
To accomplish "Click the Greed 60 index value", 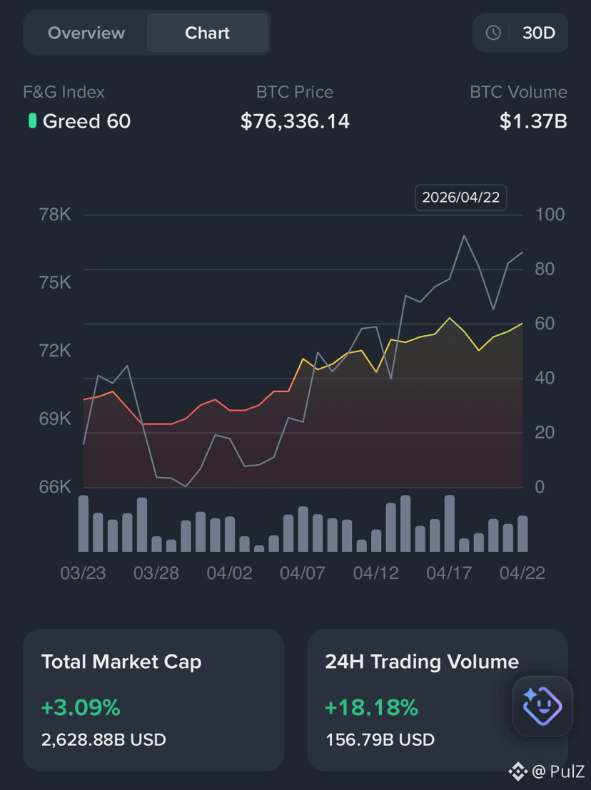I will point(87,121).
